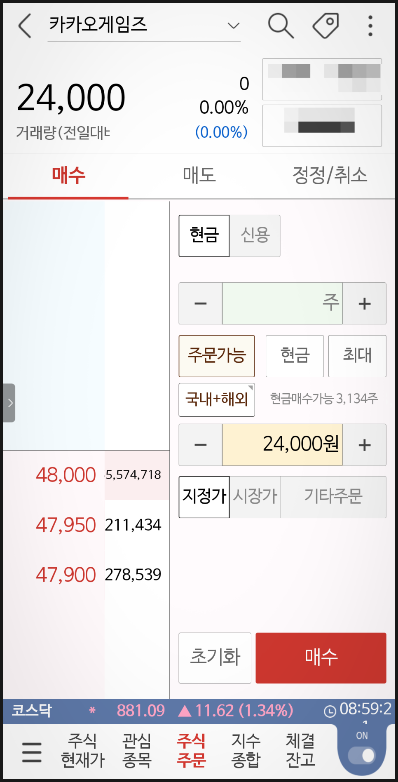Image resolution: width=398 pixels, height=782 pixels.
Task: Tap the 거래량(전일대비 label
Action: pos(63,133)
